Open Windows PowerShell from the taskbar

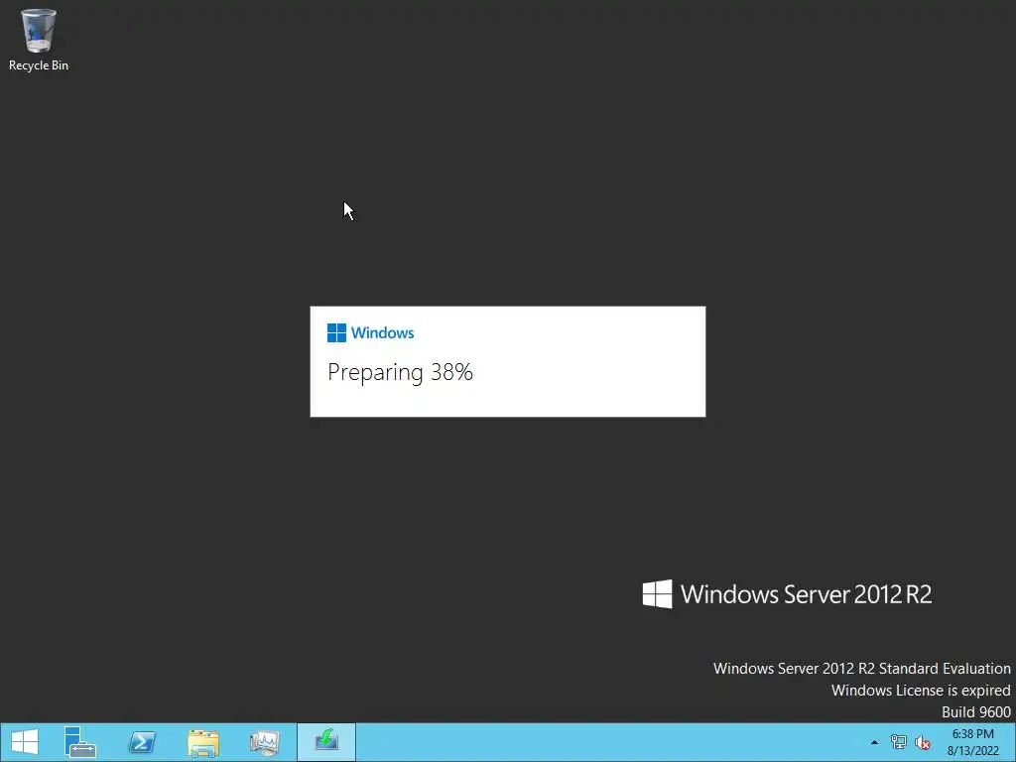click(x=142, y=742)
